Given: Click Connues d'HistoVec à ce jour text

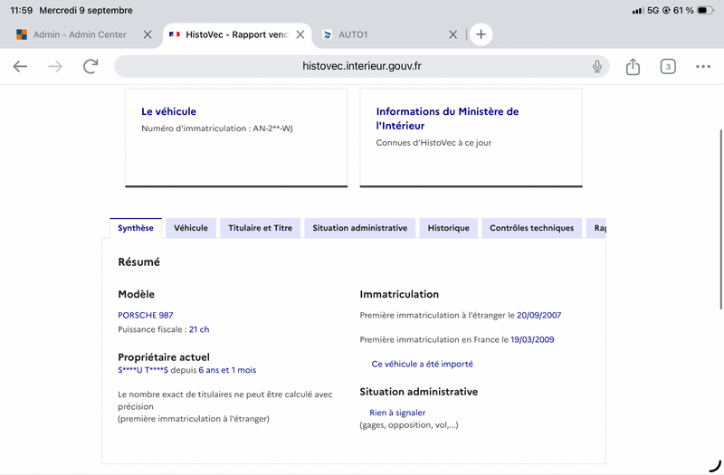Looking at the screenshot, I should tap(433, 143).
